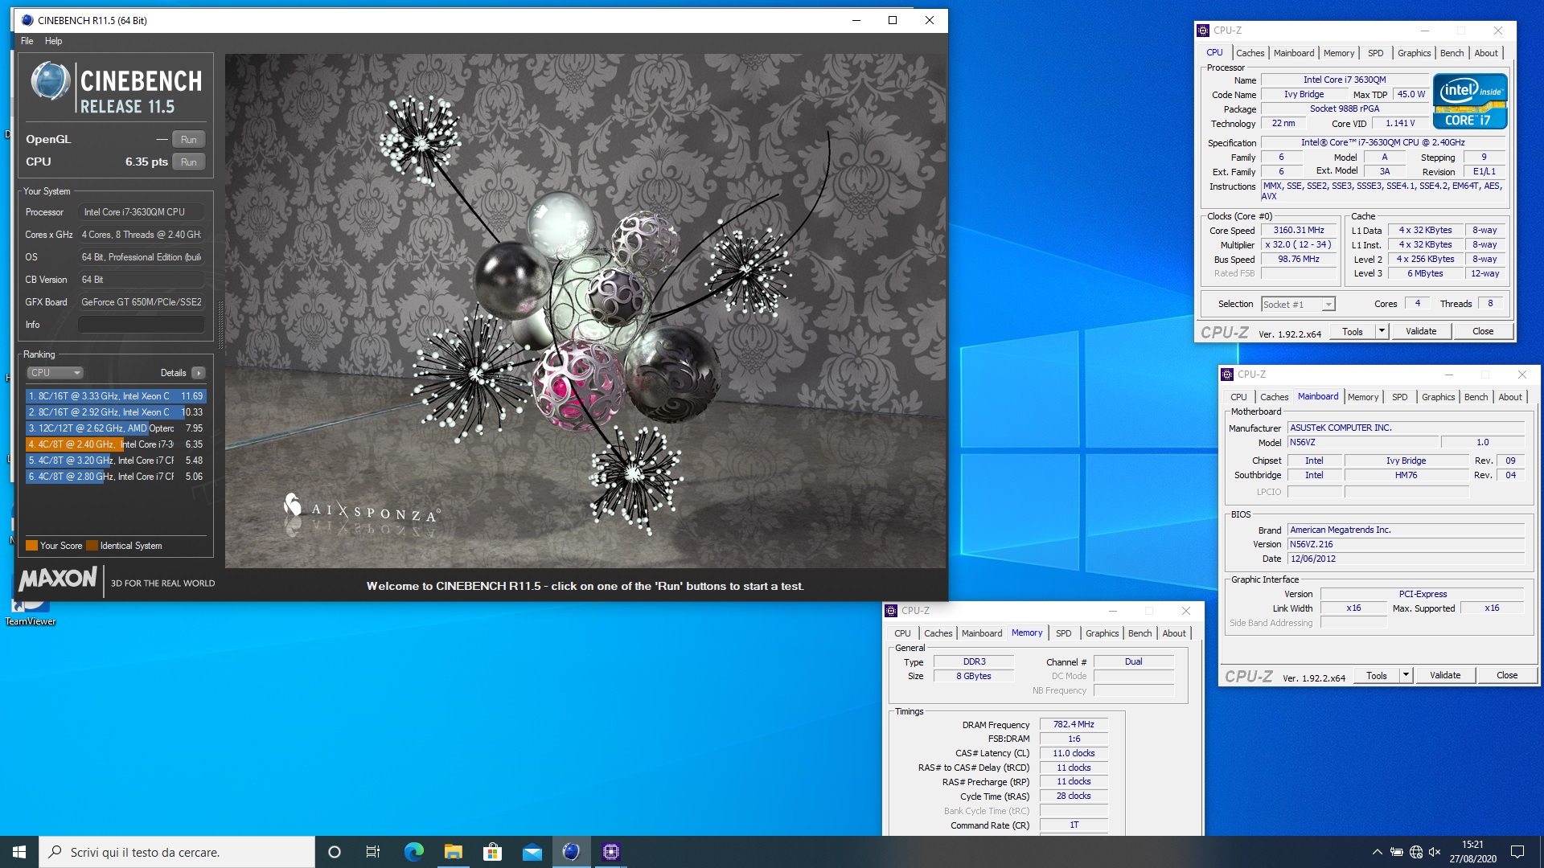Open SPD tab in Mainboard CPU-Z window
The image size is (1544, 868).
[x=1399, y=397]
